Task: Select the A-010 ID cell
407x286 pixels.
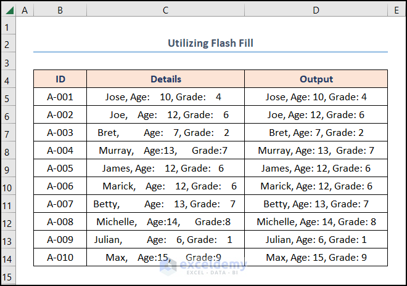Action: click(60, 257)
